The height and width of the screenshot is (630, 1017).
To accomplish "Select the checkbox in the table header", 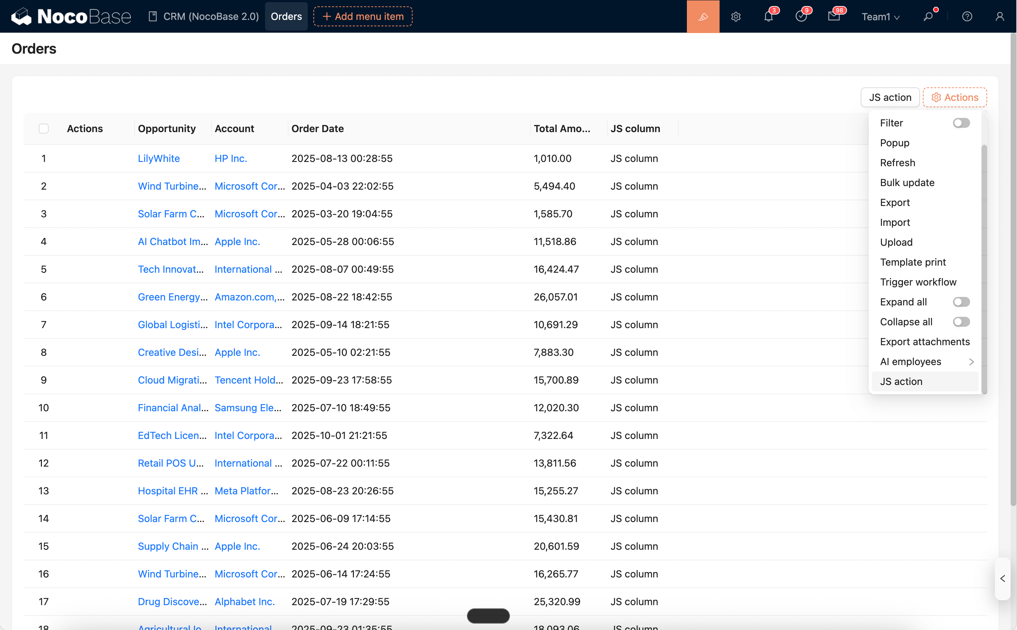I will click(44, 128).
